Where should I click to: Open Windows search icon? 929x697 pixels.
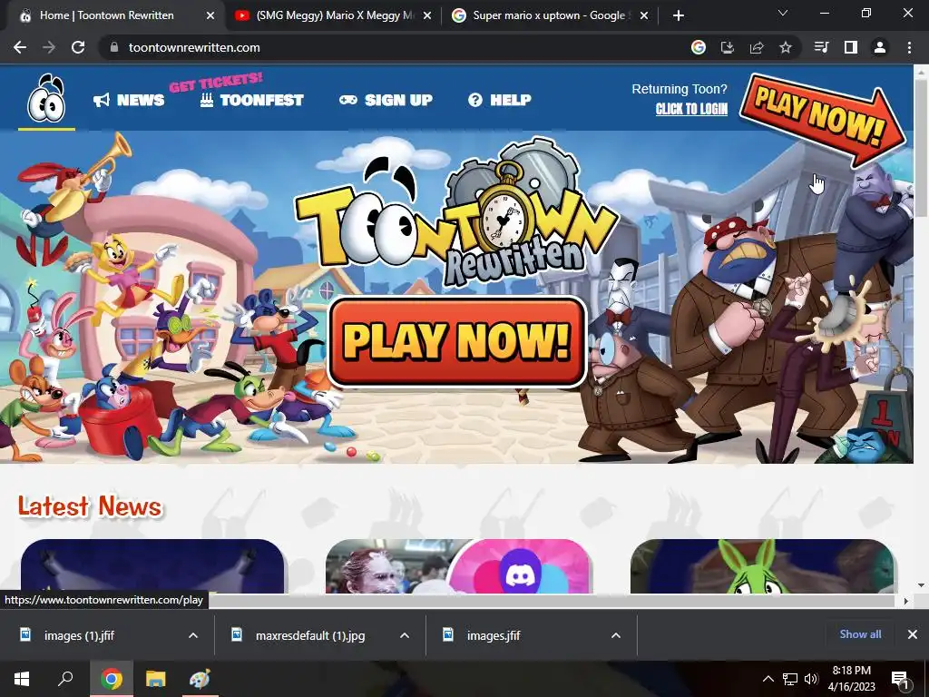(65, 679)
